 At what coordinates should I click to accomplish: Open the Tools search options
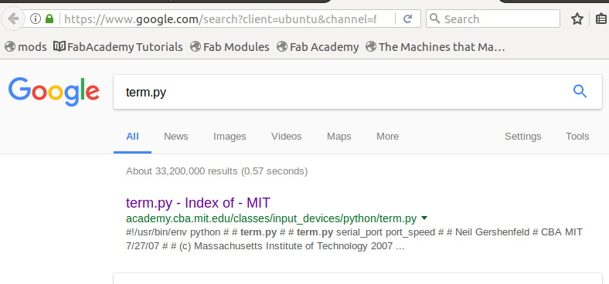coord(577,137)
